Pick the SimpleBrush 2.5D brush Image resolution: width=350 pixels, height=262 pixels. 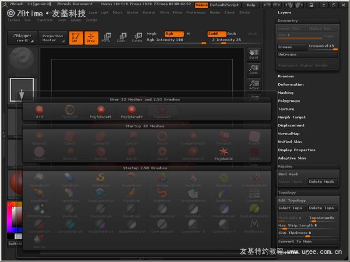point(100,180)
